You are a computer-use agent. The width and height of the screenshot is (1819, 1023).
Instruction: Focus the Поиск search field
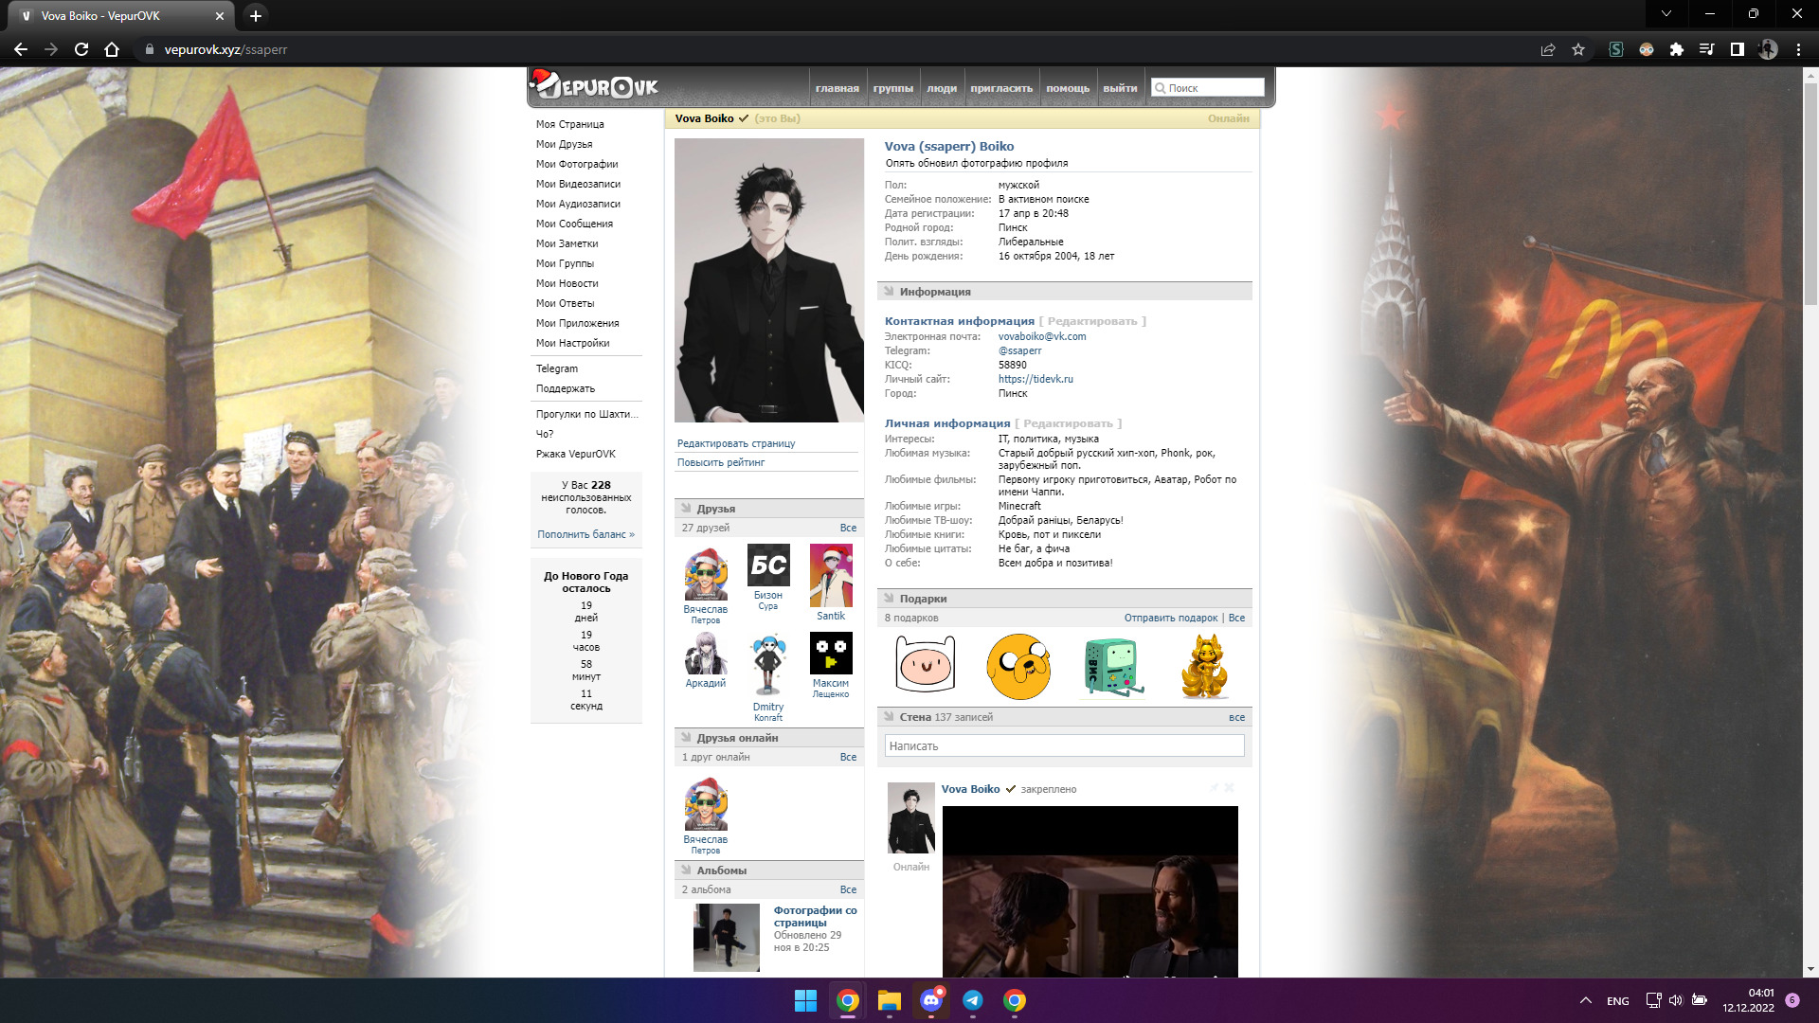coord(1207,88)
